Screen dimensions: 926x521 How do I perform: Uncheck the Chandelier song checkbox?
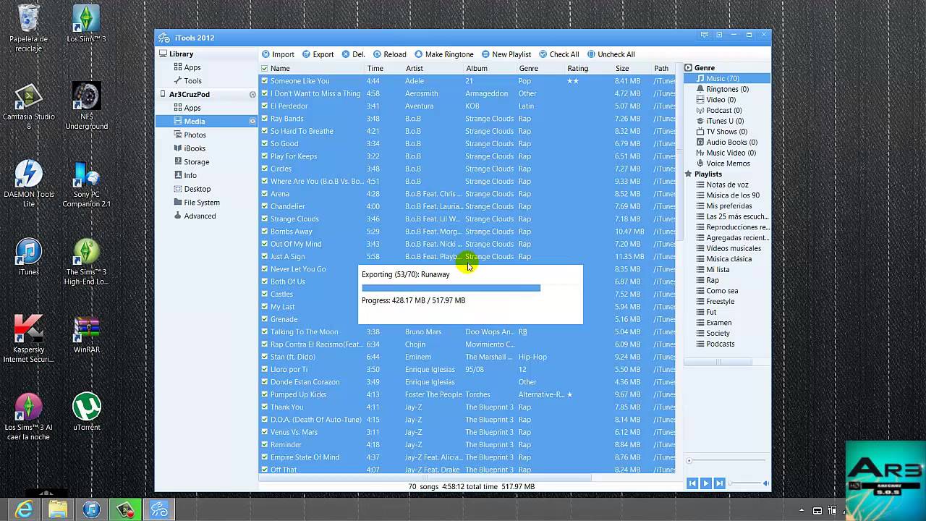[264, 206]
